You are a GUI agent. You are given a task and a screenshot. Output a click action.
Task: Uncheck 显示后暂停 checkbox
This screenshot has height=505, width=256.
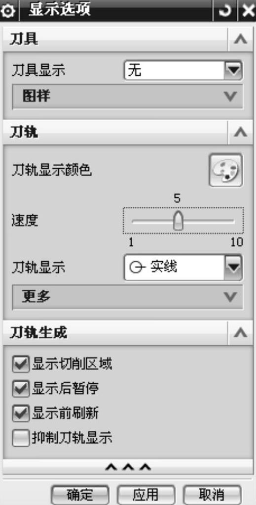point(21,389)
